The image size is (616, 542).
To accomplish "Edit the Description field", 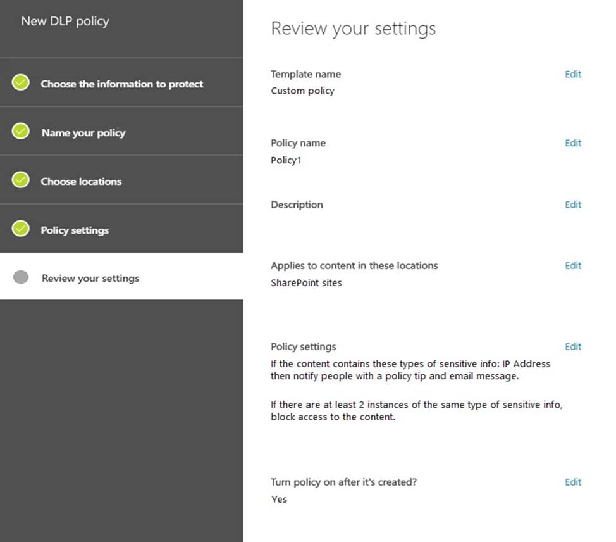I will point(572,205).
